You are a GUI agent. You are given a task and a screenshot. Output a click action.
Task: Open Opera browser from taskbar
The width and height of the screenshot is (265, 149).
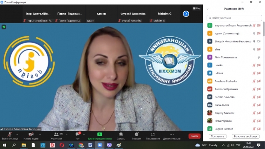pos(62,145)
